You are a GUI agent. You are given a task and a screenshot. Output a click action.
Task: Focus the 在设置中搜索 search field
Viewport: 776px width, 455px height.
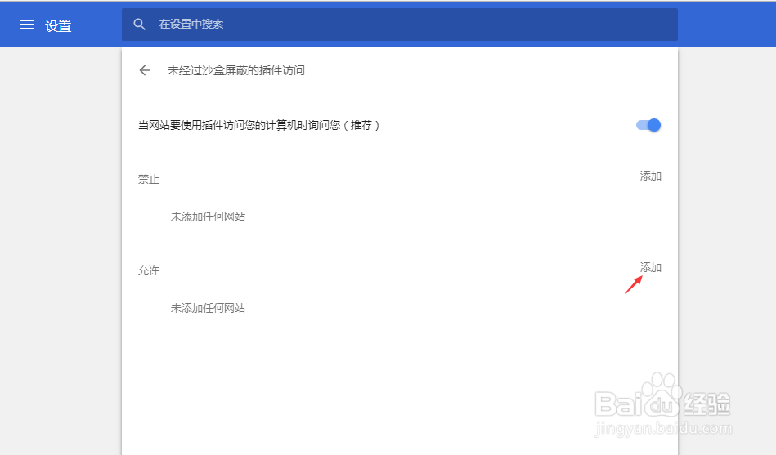[399, 25]
